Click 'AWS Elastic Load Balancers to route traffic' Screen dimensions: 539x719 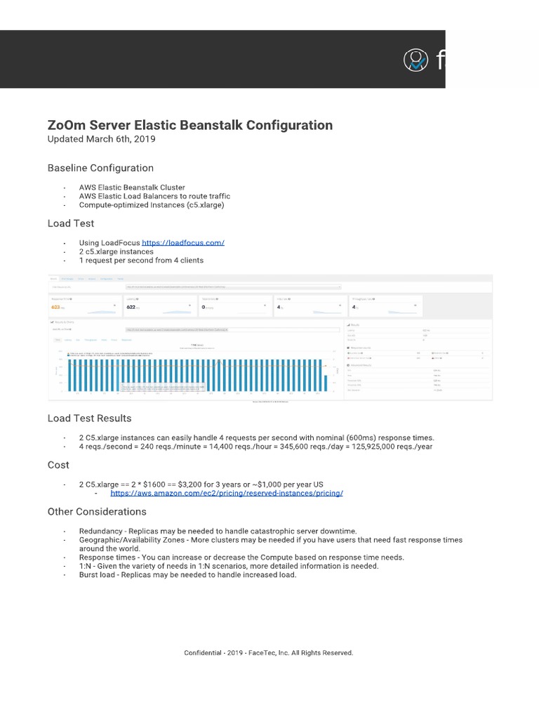(154, 196)
